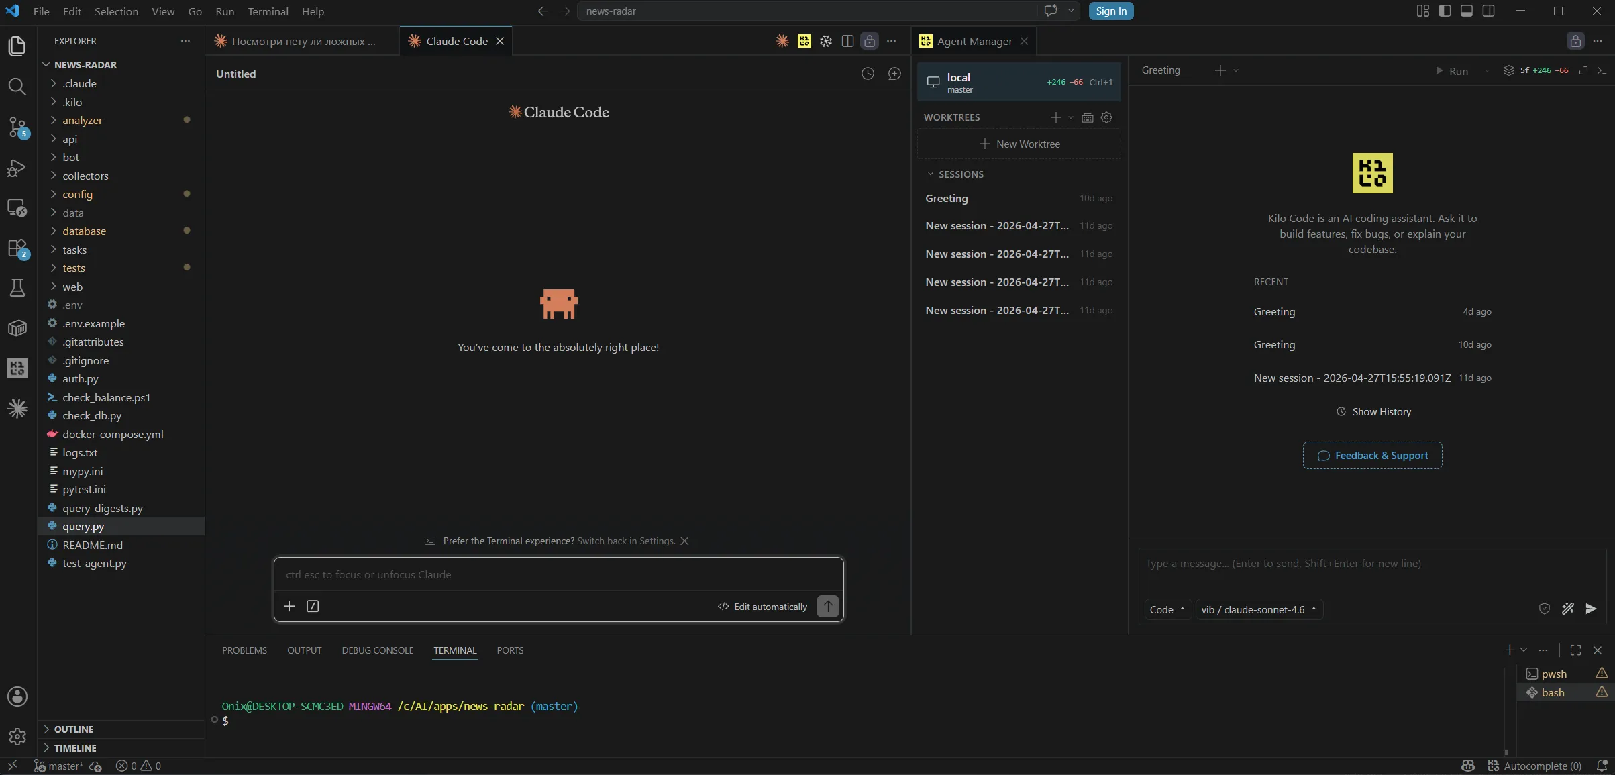The width and height of the screenshot is (1615, 775).
Task: Toggle the secondary side bar layout button
Action: (x=1488, y=11)
